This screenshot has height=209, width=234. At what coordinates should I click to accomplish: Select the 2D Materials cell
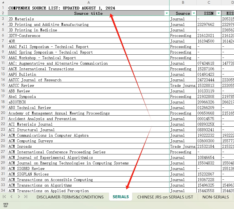88,19
